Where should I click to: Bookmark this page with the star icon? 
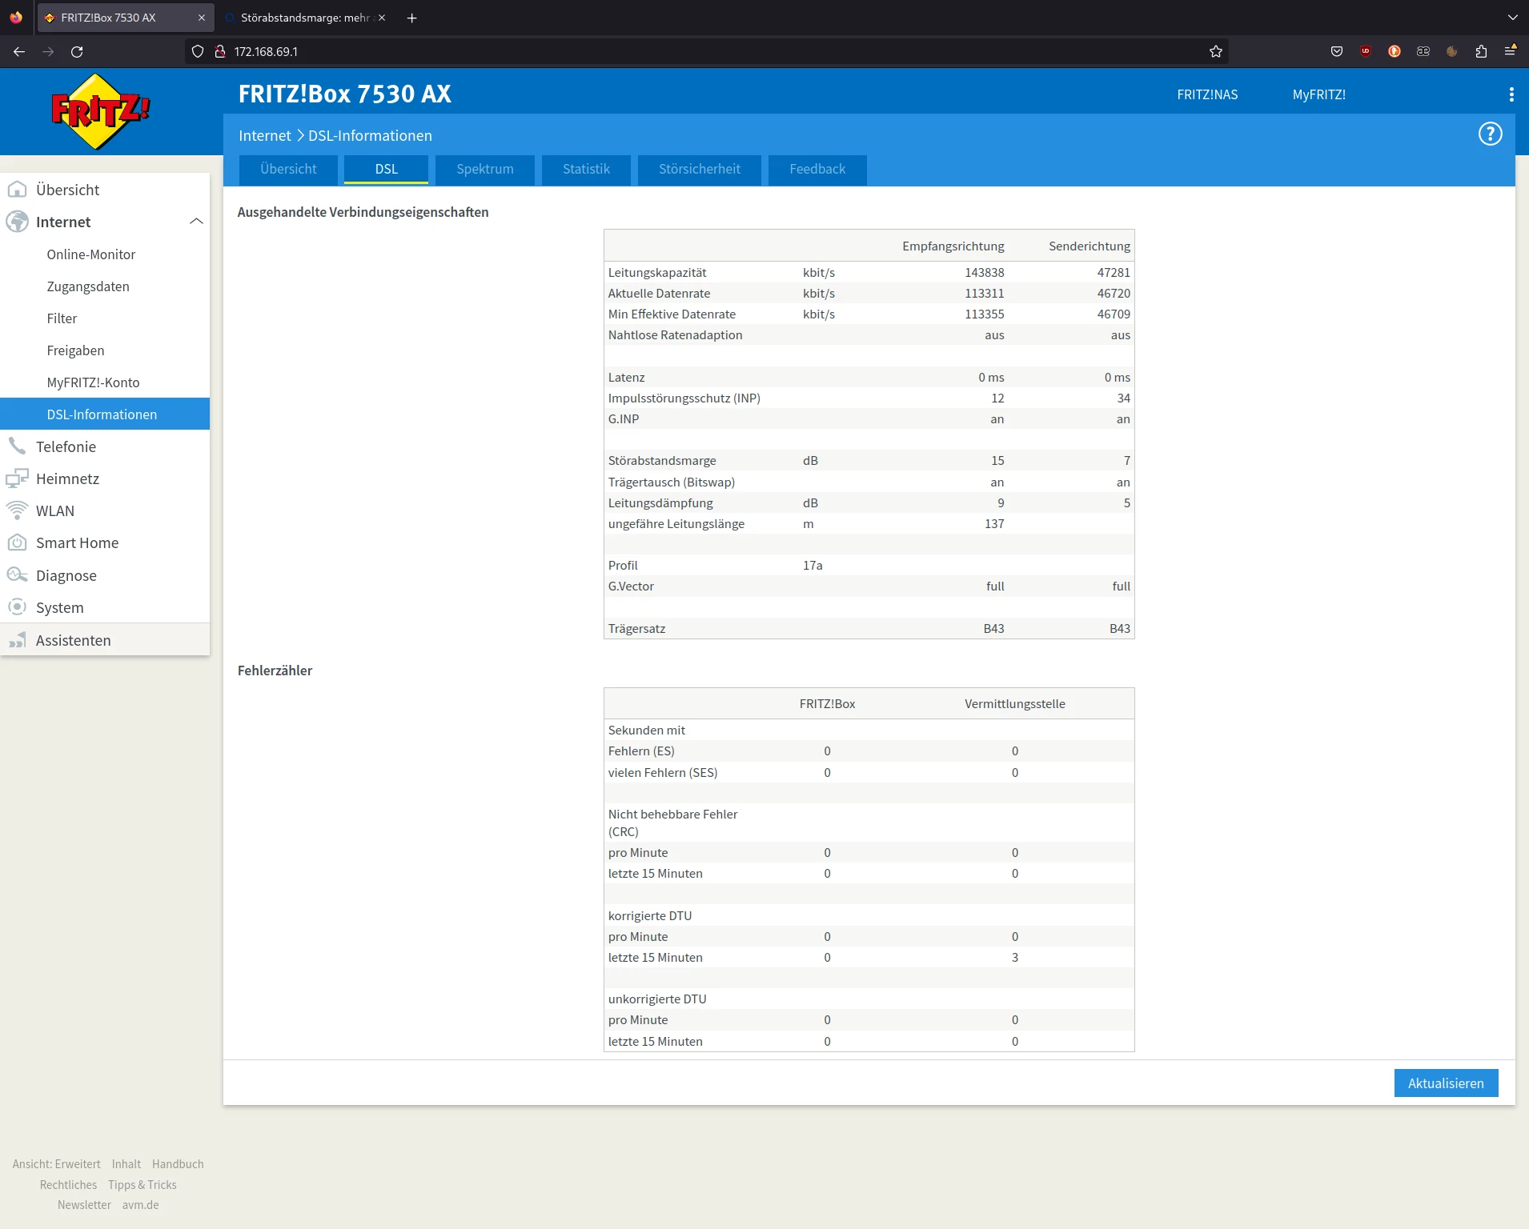tap(1215, 52)
